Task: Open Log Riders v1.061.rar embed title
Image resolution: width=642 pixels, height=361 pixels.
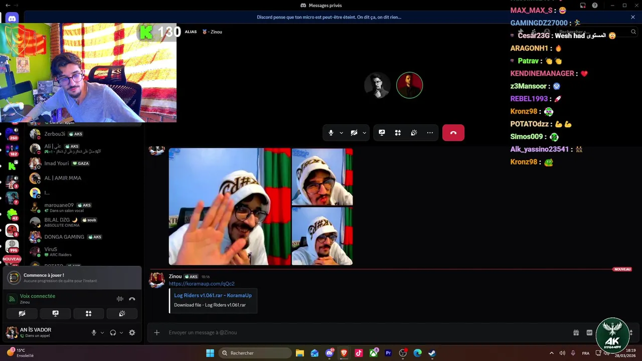Action: [213, 295]
